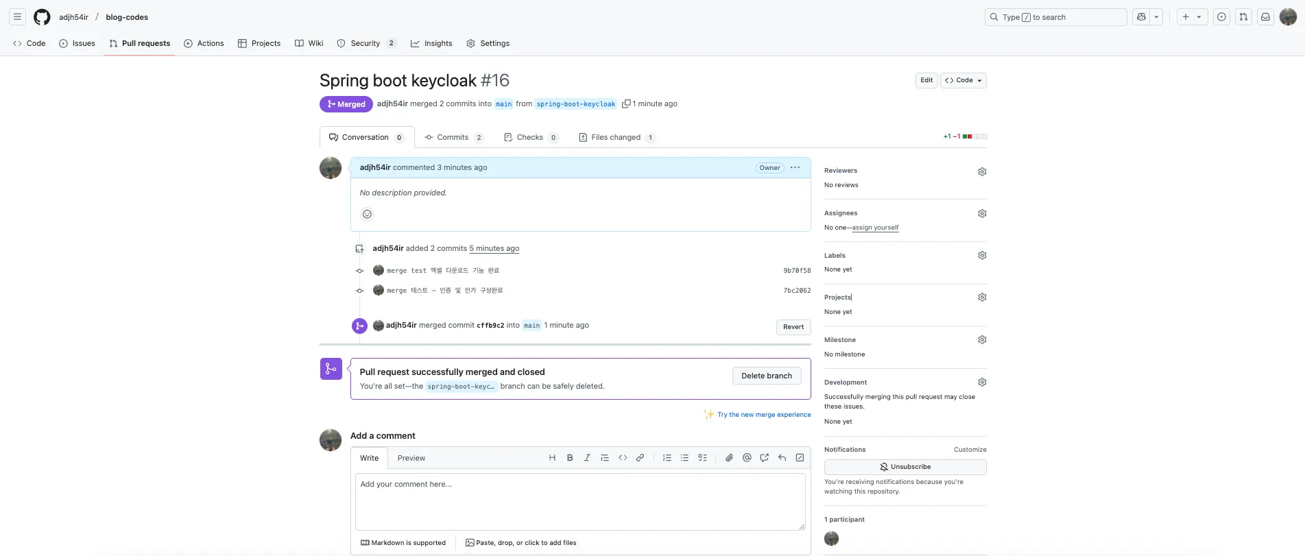The width and height of the screenshot is (1305, 556).
Task: Expand the Code dropdown beside Edit
Action: 963,80
